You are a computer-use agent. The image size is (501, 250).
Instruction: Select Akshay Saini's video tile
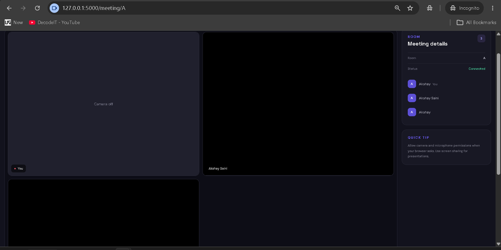pos(298,104)
